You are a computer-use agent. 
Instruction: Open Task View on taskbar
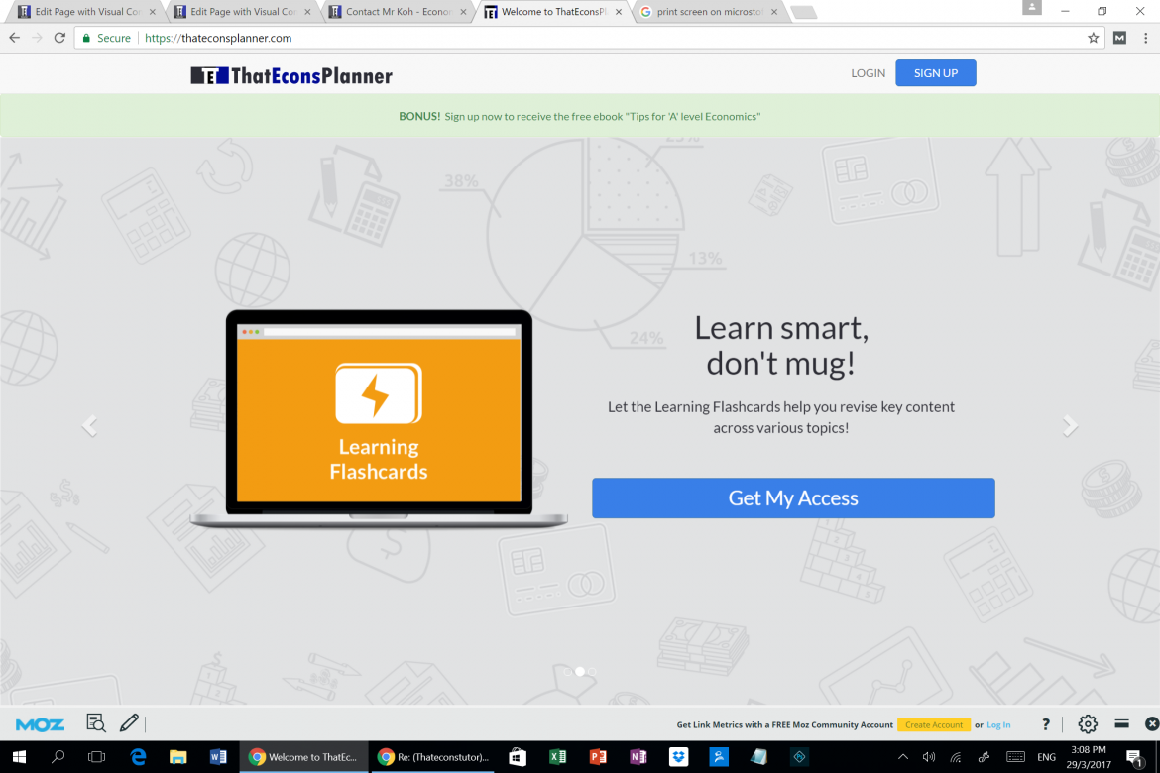pyautogui.click(x=96, y=757)
